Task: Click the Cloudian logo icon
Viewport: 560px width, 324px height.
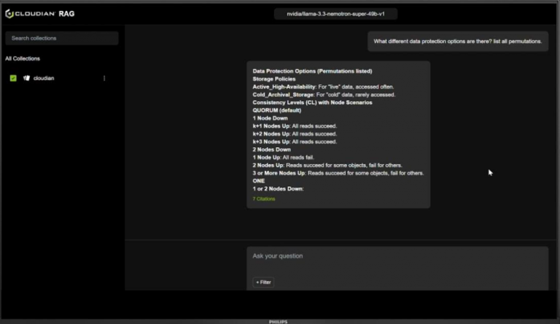Action: [x=9, y=13]
